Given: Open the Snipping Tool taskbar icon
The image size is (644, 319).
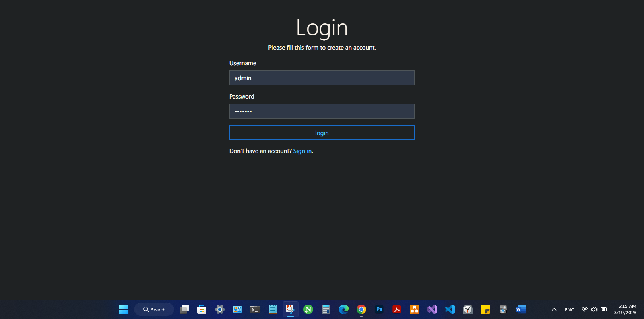Looking at the screenshot, I should click(291, 309).
